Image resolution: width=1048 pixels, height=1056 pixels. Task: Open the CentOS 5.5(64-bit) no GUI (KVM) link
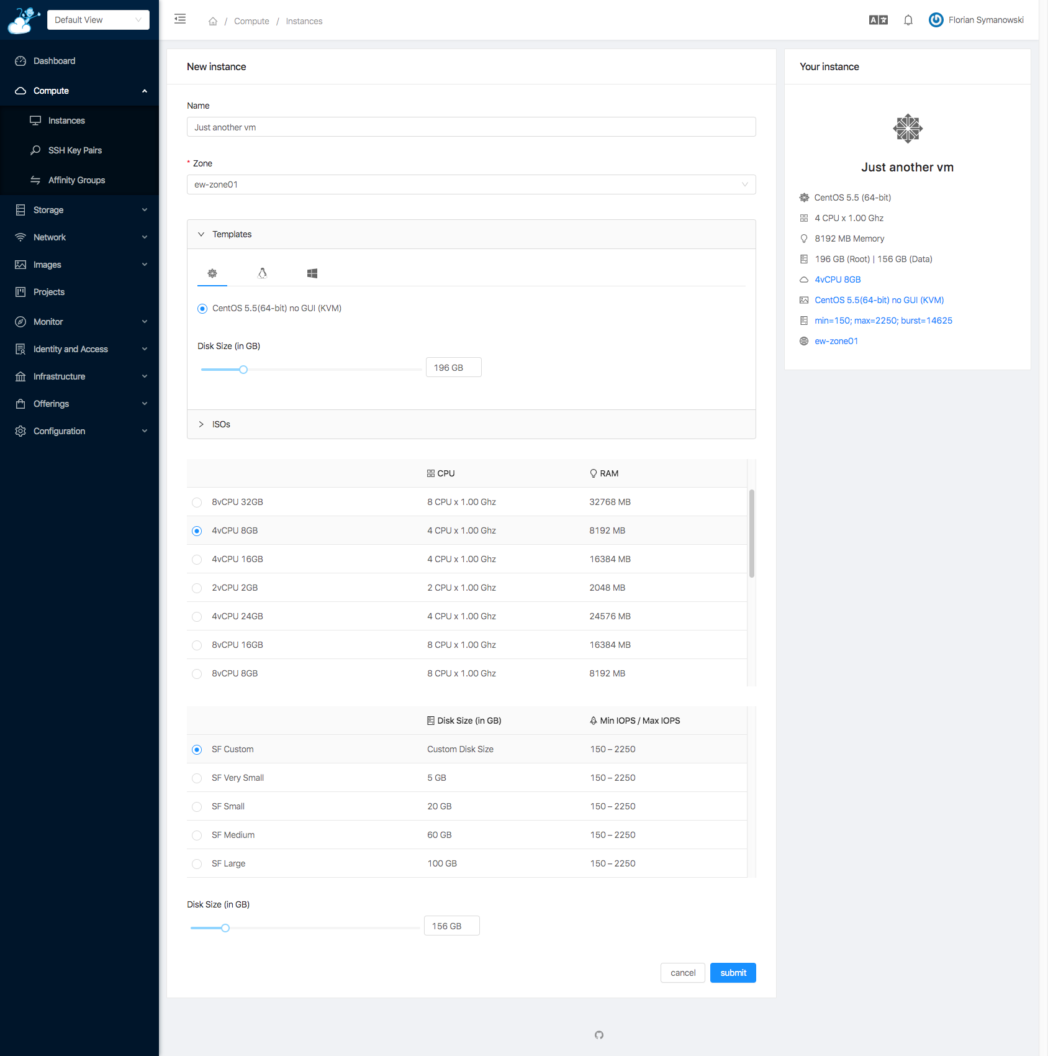click(879, 300)
